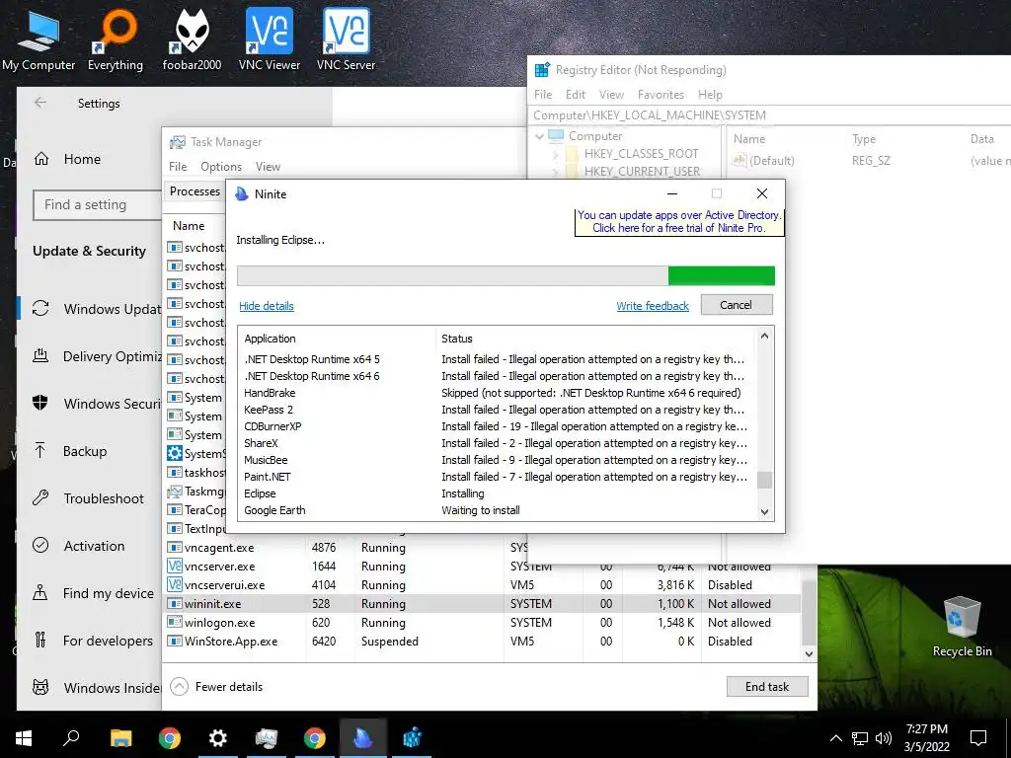Open volume control tray icon
Screen dimensions: 1011x758
(884, 738)
